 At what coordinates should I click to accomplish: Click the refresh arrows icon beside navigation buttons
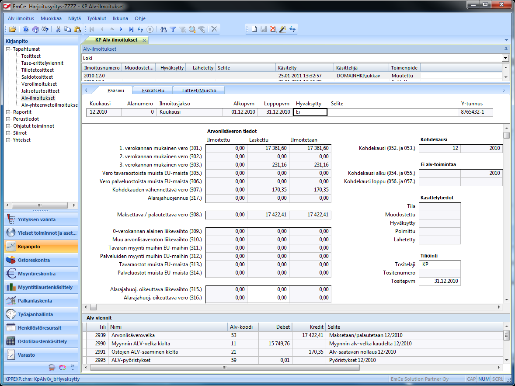pos(140,29)
